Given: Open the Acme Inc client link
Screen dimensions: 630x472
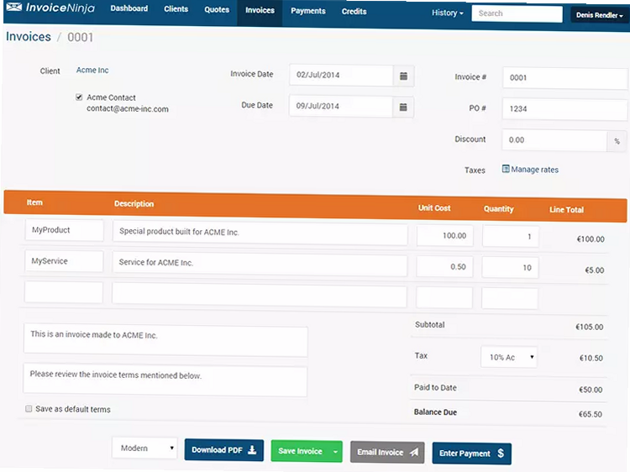Looking at the screenshot, I should point(92,70).
